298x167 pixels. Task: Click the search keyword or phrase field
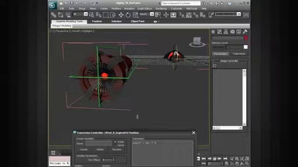tap(181, 3)
